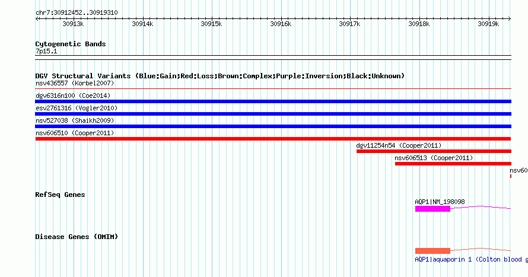Click the dgv6316n100 (Coe2014) label
Screen dimensions: 528x277
click(x=73, y=95)
